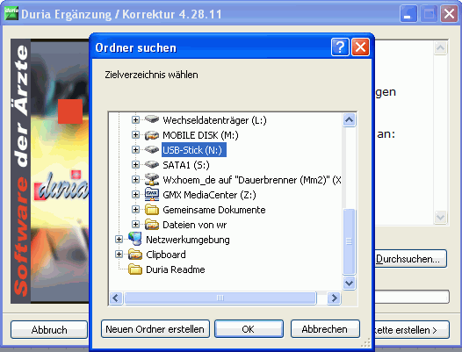462x352 pixels.
Task: Expand the USB-Stick (N:) tree node
Action: tap(135, 149)
